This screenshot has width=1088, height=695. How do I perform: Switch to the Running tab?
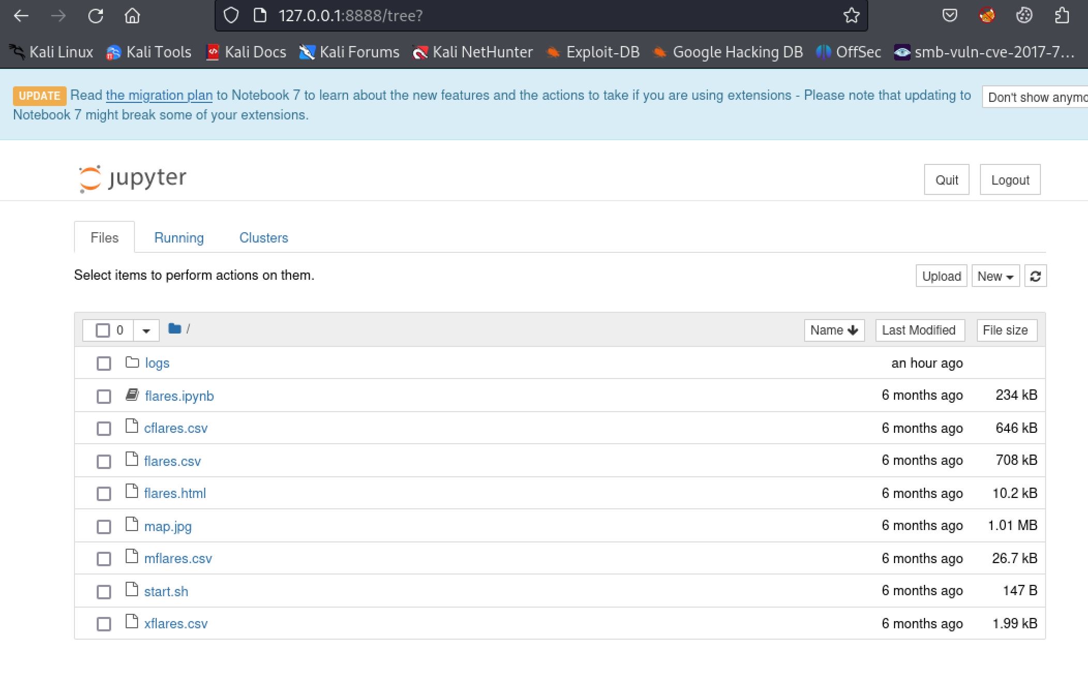click(179, 238)
